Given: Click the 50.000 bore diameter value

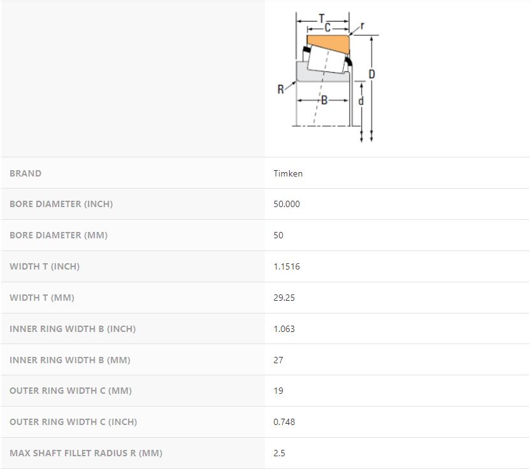Looking at the screenshot, I should point(287,204).
